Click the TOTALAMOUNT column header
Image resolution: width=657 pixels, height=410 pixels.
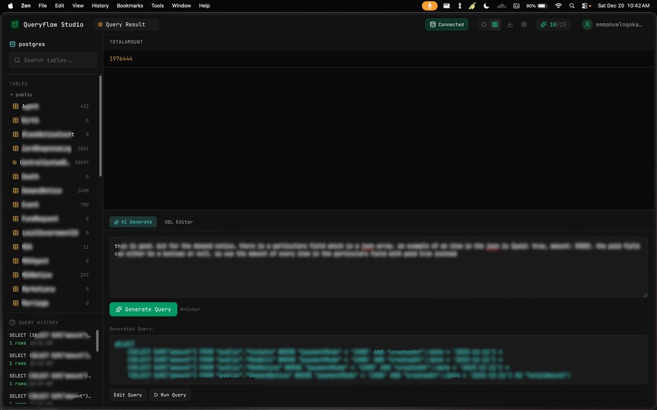coord(126,42)
